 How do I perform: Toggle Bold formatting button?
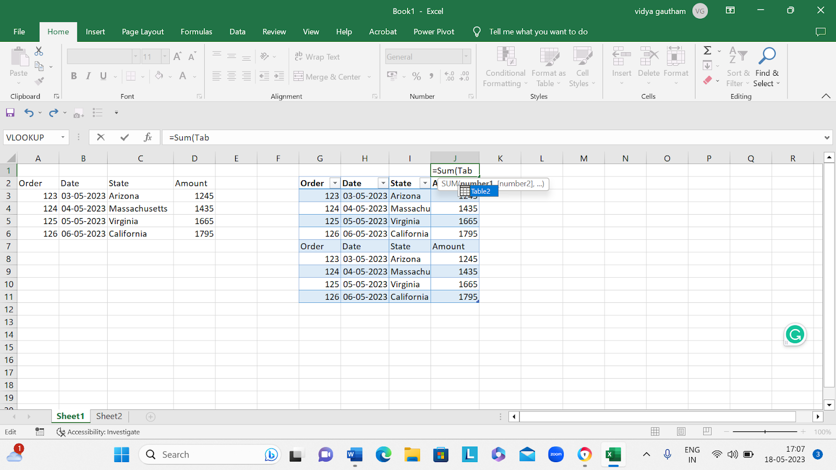(x=74, y=76)
